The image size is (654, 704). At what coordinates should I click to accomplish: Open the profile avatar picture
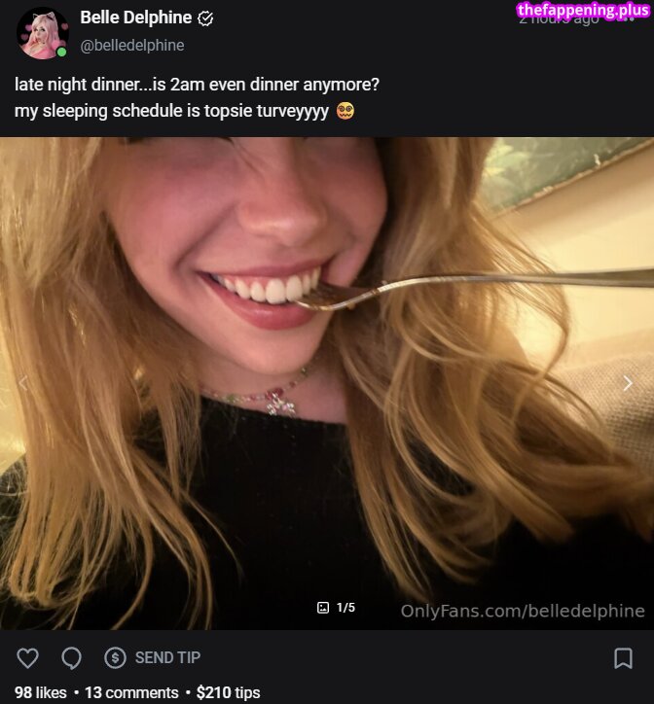click(42, 32)
